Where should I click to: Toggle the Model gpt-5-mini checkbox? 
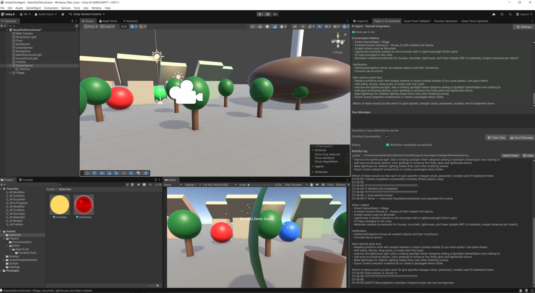(x=354, y=32)
